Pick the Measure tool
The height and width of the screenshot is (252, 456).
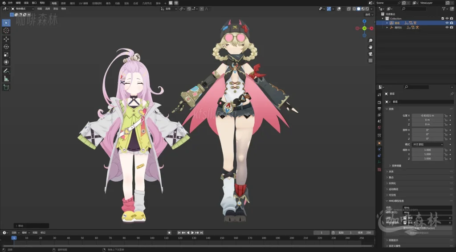(6, 79)
